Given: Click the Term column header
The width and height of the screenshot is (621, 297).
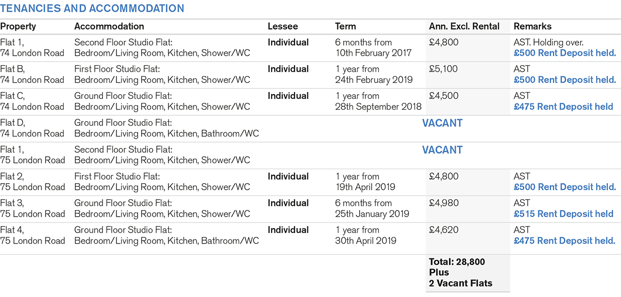Looking at the screenshot, I should (346, 26).
